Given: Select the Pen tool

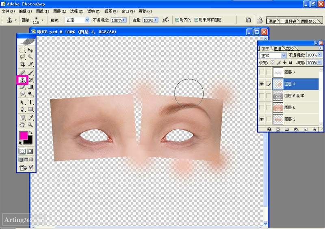Looking at the screenshot, I should coord(22,109).
